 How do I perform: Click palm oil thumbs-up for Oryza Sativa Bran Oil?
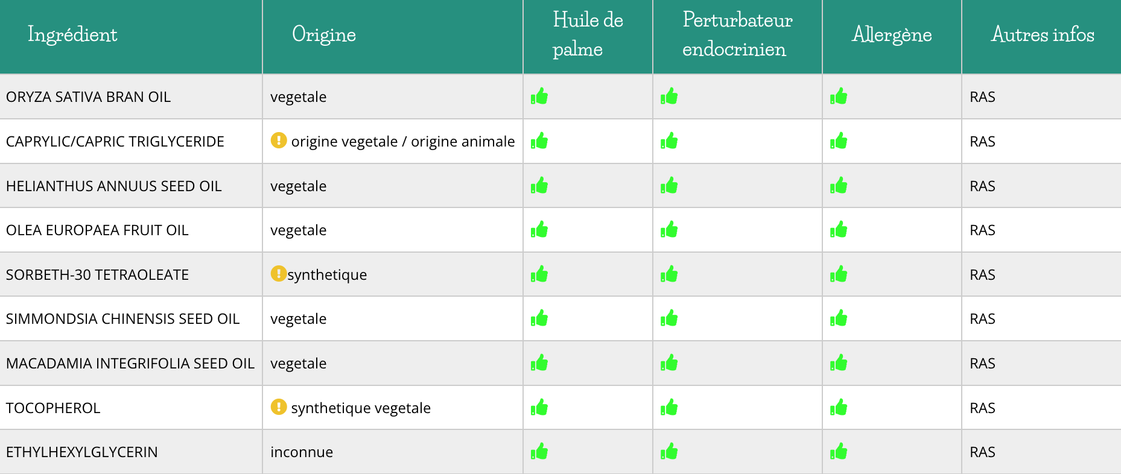539,96
